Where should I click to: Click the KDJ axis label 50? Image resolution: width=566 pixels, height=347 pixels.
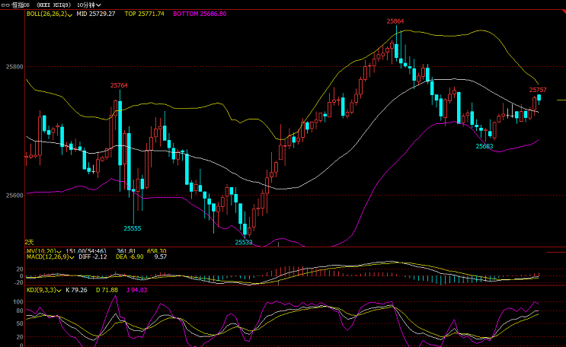20,324
